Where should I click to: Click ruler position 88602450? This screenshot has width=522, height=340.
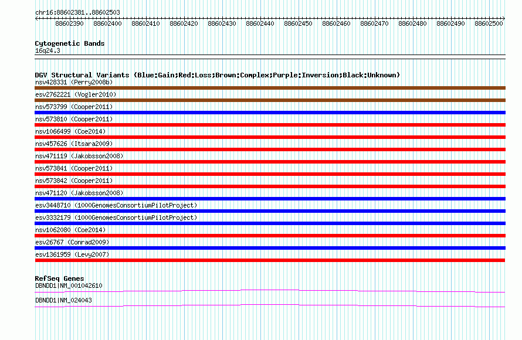click(299, 23)
